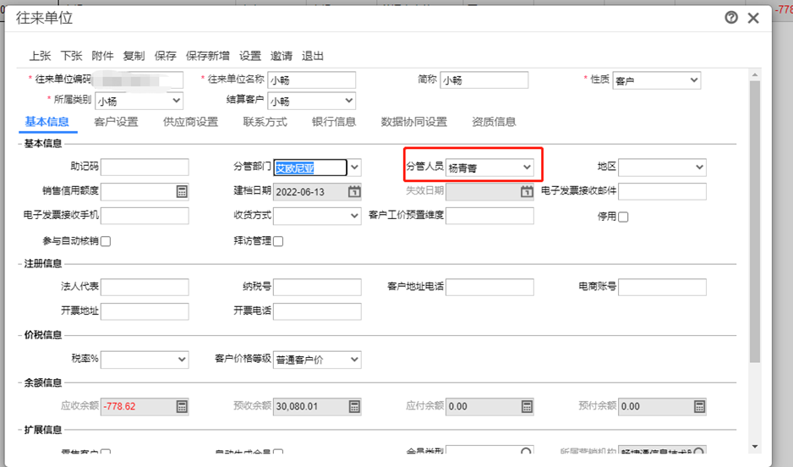Open the 分管部门 dropdown arrow
Viewport: 793px width, 467px height.
point(354,167)
